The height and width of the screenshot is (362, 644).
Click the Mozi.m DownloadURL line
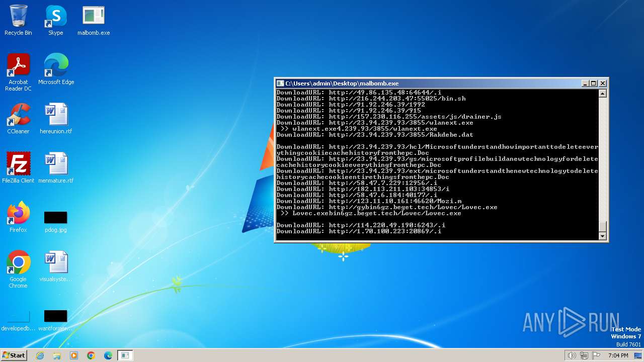[369, 201]
